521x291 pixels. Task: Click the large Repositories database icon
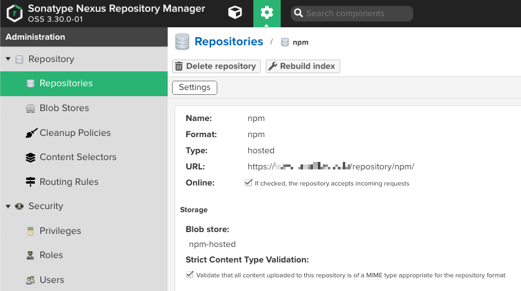point(182,42)
